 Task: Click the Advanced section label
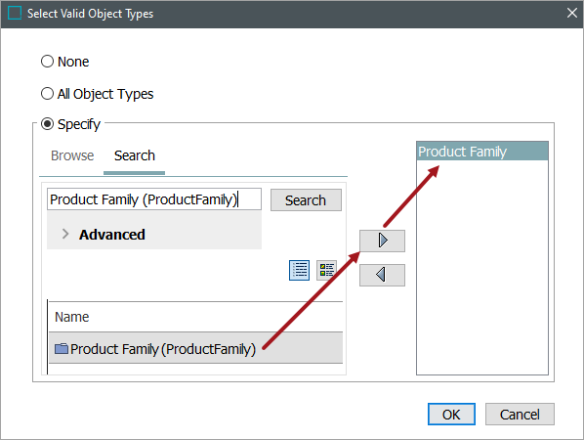tap(112, 235)
